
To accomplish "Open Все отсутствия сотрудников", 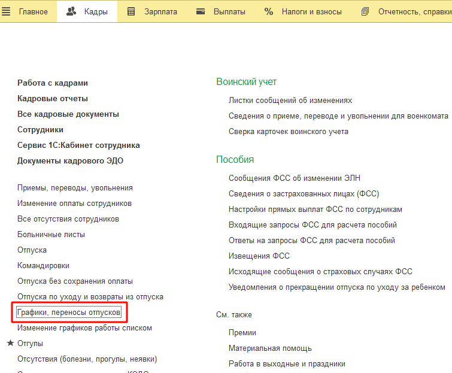I will click(x=68, y=219).
